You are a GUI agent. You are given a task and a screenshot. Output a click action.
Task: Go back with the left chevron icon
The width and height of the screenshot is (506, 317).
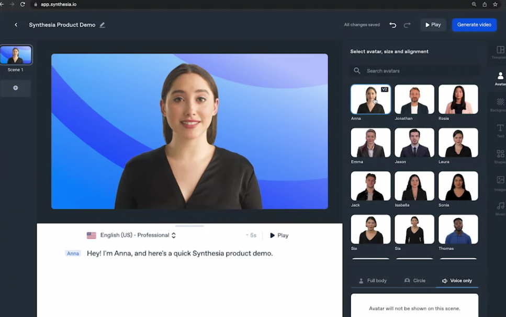(16, 25)
